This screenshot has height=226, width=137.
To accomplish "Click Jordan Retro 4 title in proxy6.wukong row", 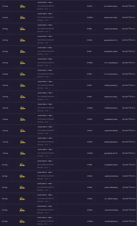I will click(45, 138).
